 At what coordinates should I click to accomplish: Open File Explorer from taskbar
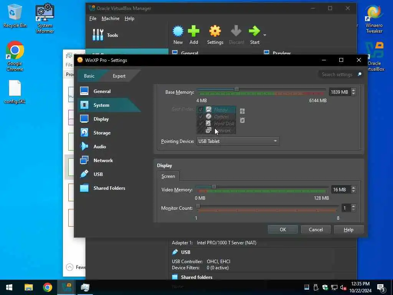pos(28,287)
